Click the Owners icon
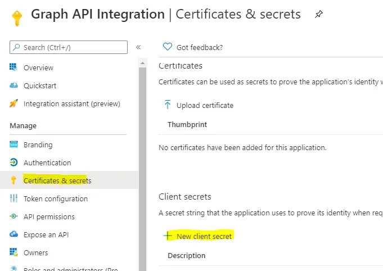The width and height of the screenshot is (383, 271). point(13,252)
